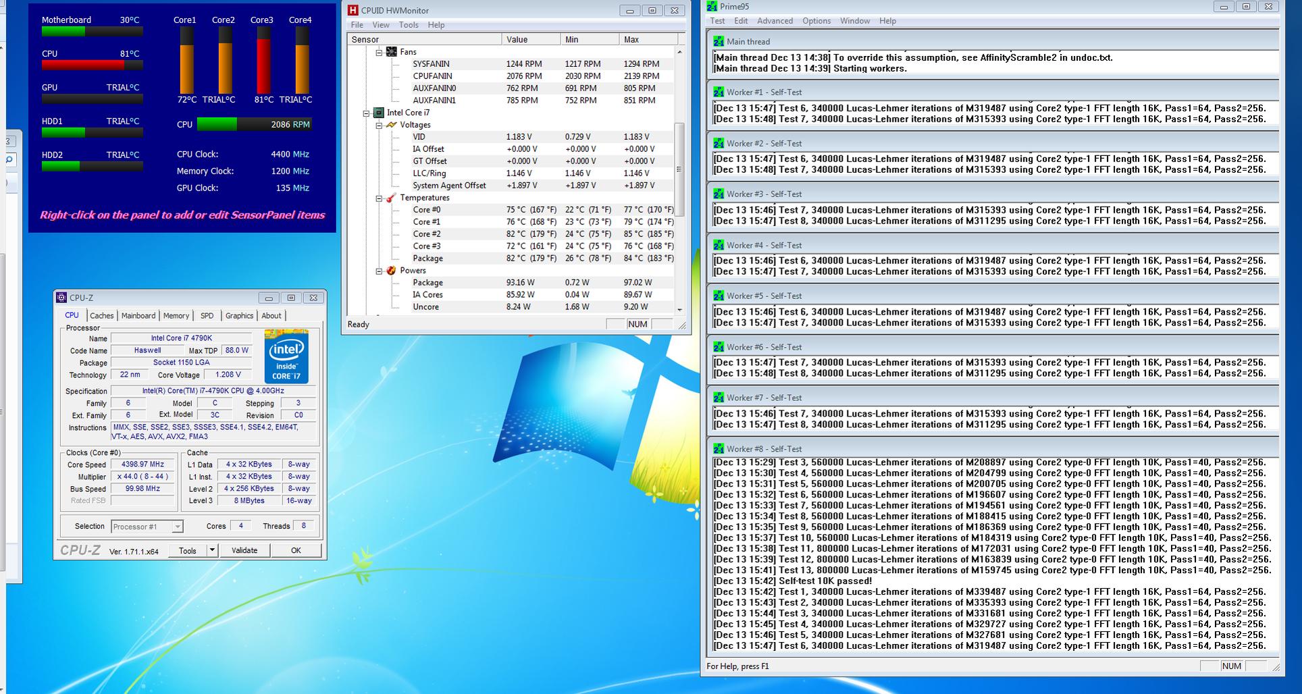Click the Intel Core i7 logo in CPU-Z
1302x694 pixels.
pyautogui.click(x=286, y=356)
